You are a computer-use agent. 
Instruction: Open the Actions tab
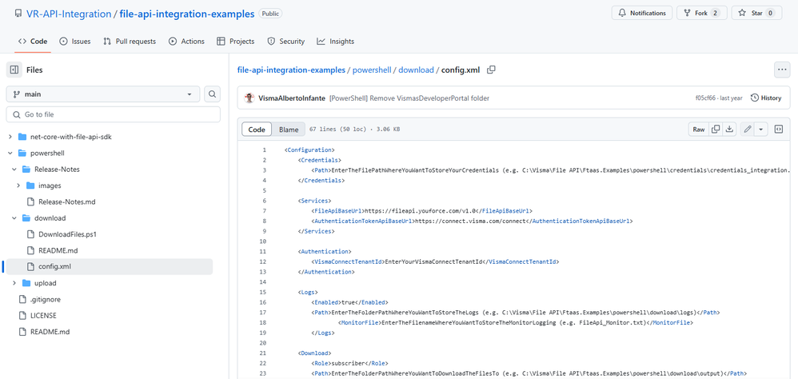click(186, 42)
